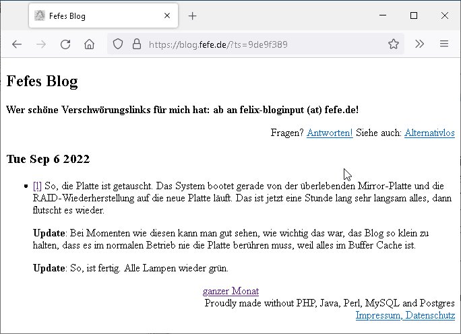Reload the current page
Image resolution: width=461 pixels, height=334 pixels.
click(65, 44)
